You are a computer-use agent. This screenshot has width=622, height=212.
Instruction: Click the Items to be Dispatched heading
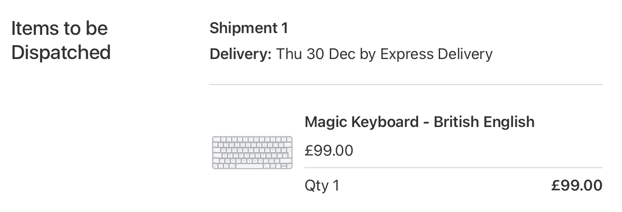[60, 40]
